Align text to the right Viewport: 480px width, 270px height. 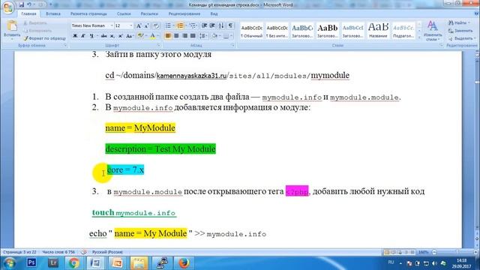point(184,36)
